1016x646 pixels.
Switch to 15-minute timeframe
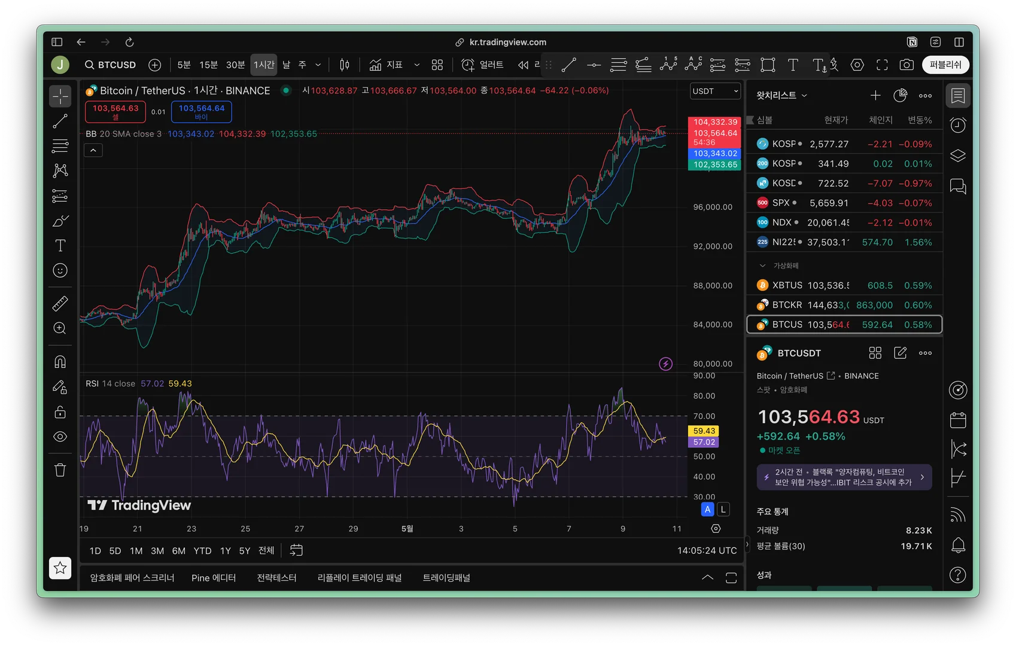(208, 65)
